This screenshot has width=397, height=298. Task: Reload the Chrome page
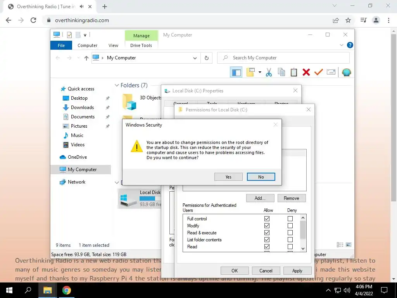33,20
